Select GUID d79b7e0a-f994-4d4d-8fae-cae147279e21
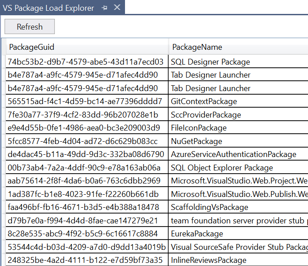This screenshot has width=308, height=266. [87, 221]
